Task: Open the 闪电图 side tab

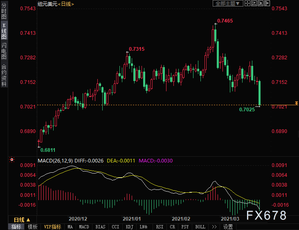Action: 4,51
